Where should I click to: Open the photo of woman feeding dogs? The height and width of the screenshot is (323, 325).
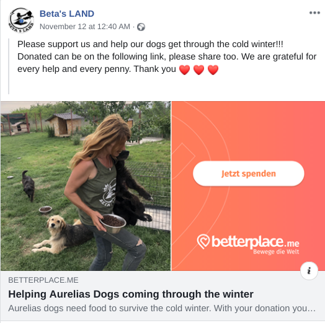pos(86,186)
